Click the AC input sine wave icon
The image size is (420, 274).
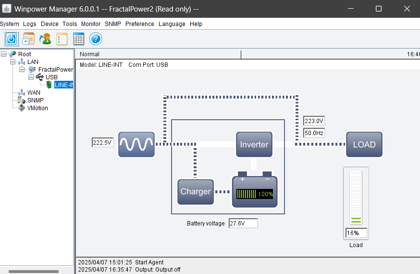(136, 144)
